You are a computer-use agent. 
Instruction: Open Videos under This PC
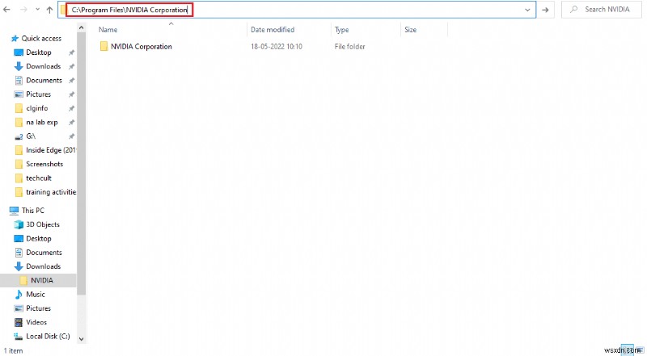[x=36, y=322]
